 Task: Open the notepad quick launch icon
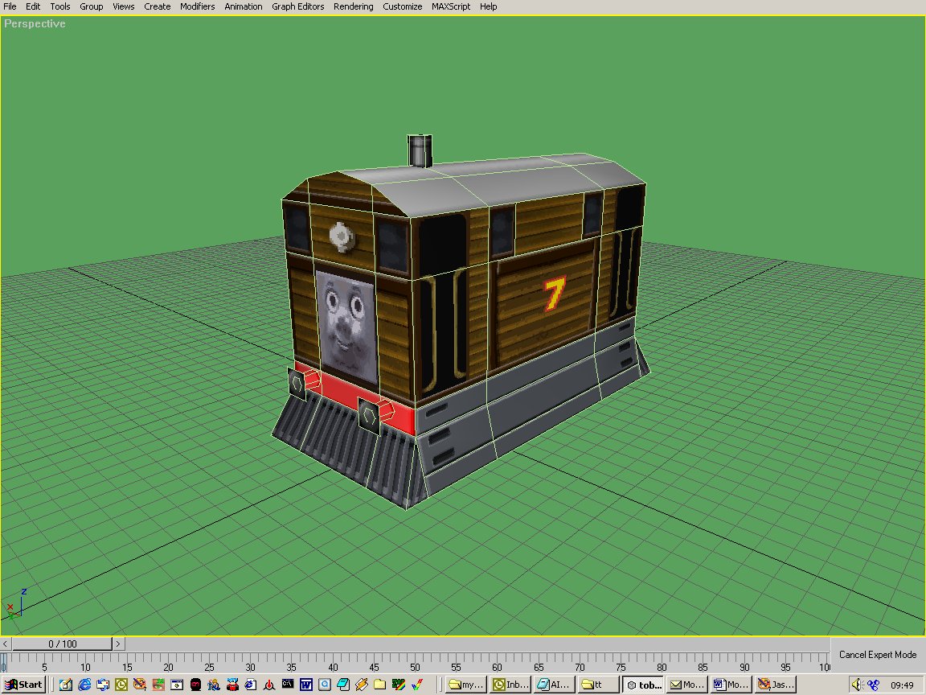[x=343, y=685]
